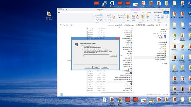Select the brushed_metal file in the list
Viewport: 191px width, 107px height.
[x=127, y=38]
